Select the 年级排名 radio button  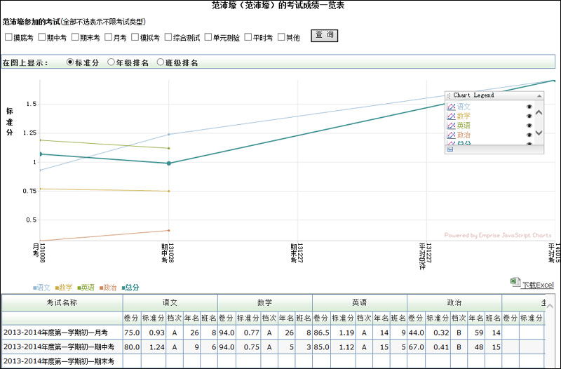pyautogui.click(x=111, y=62)
